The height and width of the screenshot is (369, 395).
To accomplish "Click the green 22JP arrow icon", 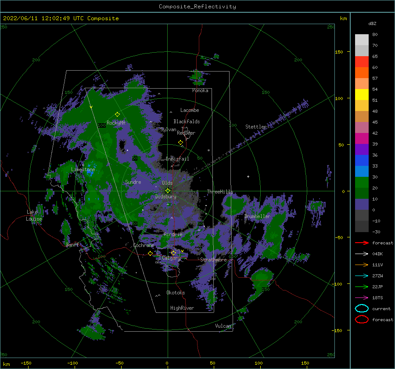I will tap(362, 287).
